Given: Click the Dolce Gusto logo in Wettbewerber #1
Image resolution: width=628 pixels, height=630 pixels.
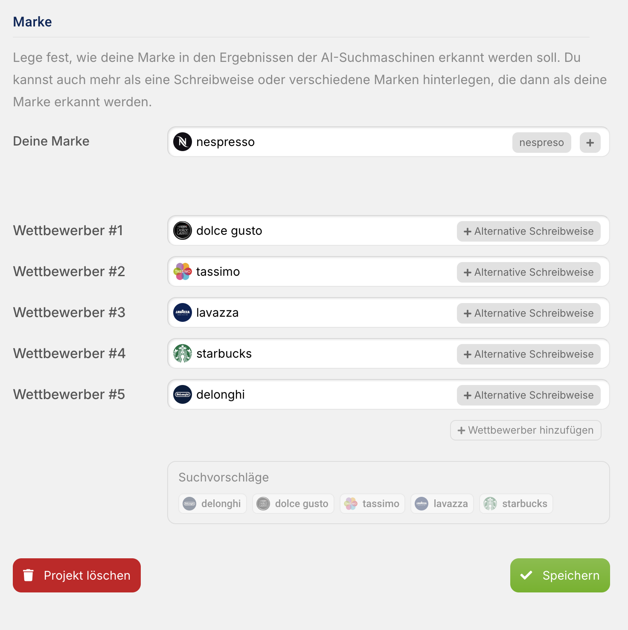Looking at the screenshot, I should click(183, 231).
